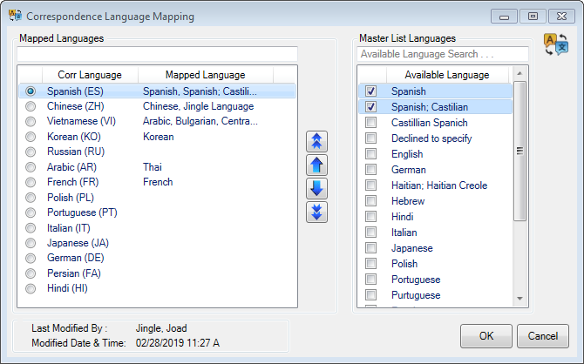Click the language translation icon top right
The width and height of the screenshot is (584, 364).
click(x=556, y=44)
